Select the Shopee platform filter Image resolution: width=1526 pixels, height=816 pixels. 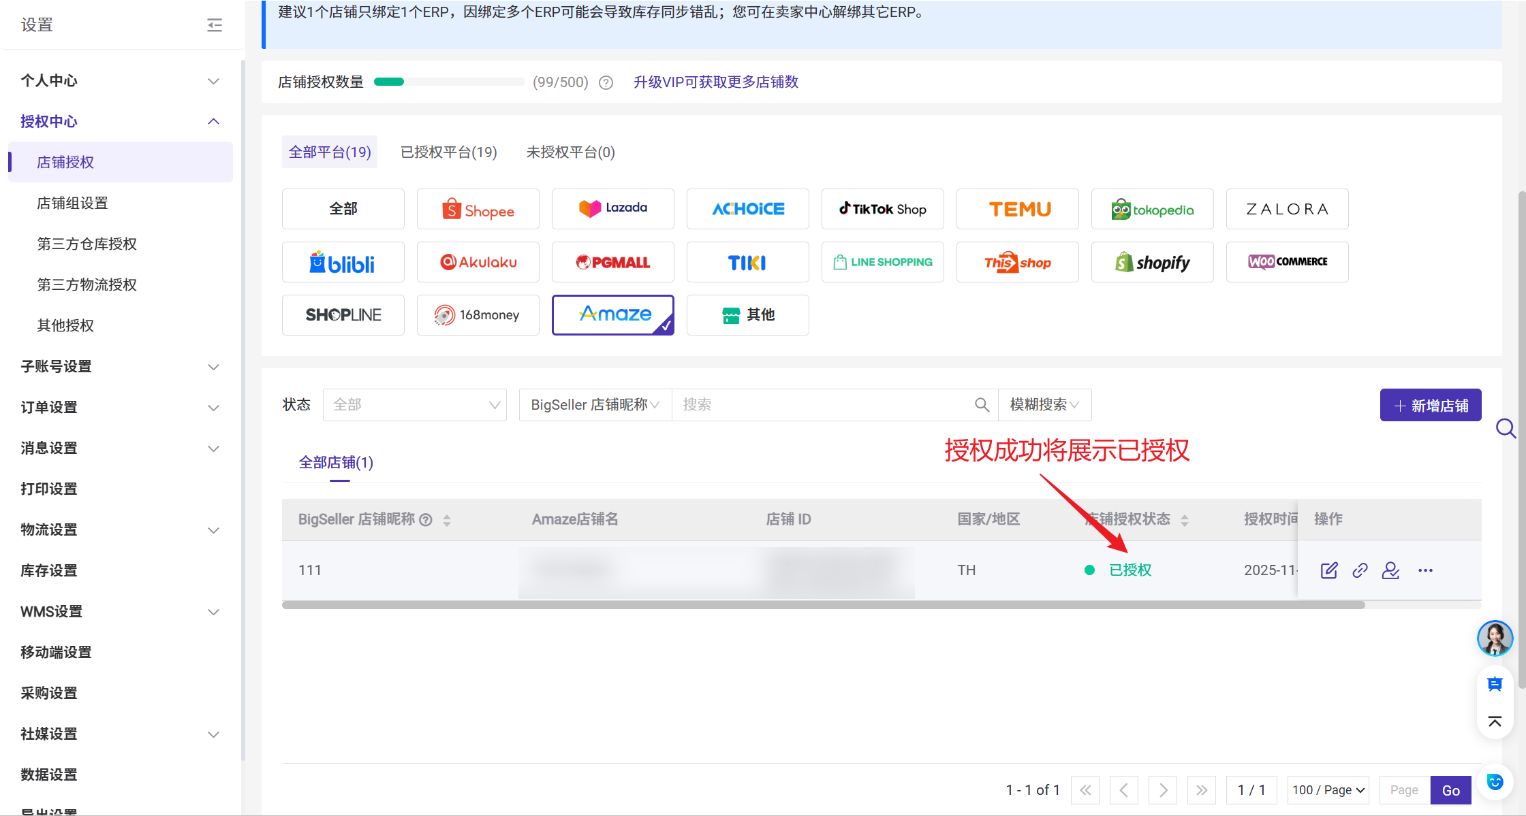(478, 210)
